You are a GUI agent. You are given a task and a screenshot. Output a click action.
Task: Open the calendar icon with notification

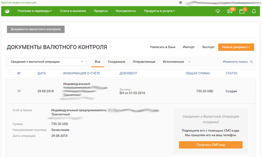point(242,11)
